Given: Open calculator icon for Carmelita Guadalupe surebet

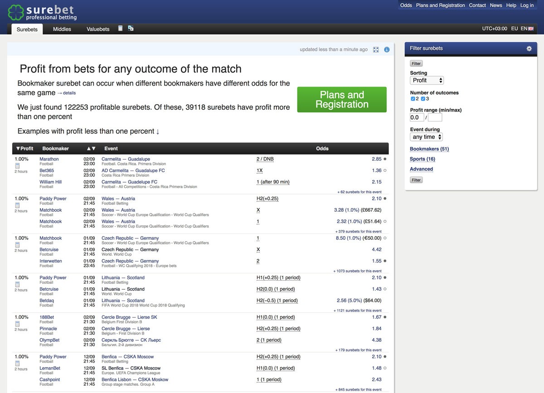Looking at the screenshot, I should [17, 166].
